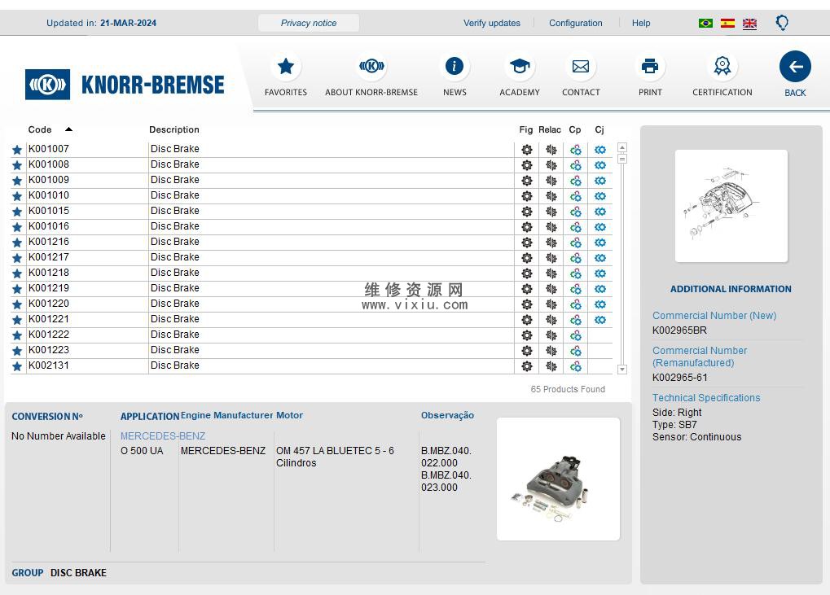Open kit set icon for K001010
This screenshot has height=595, width=830.
599,196
